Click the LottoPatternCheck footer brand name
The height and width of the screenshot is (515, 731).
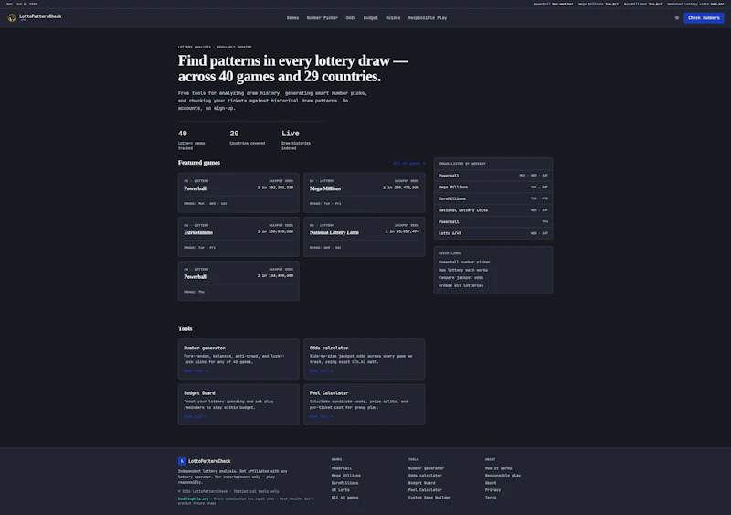pyautogui.click(x=209, y=461)
